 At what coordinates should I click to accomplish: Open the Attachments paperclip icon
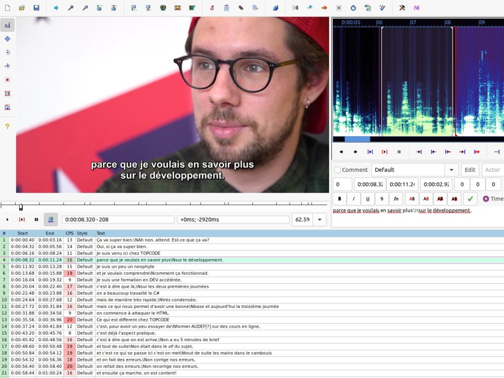coord(241,8)
